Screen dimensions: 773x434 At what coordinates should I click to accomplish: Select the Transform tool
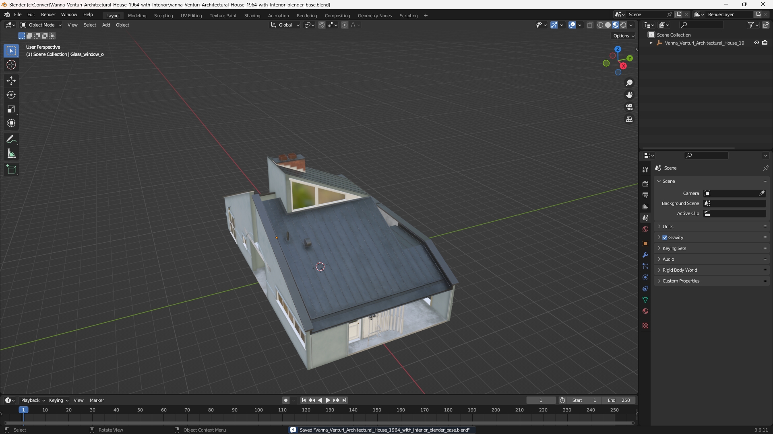coord(11,123)
